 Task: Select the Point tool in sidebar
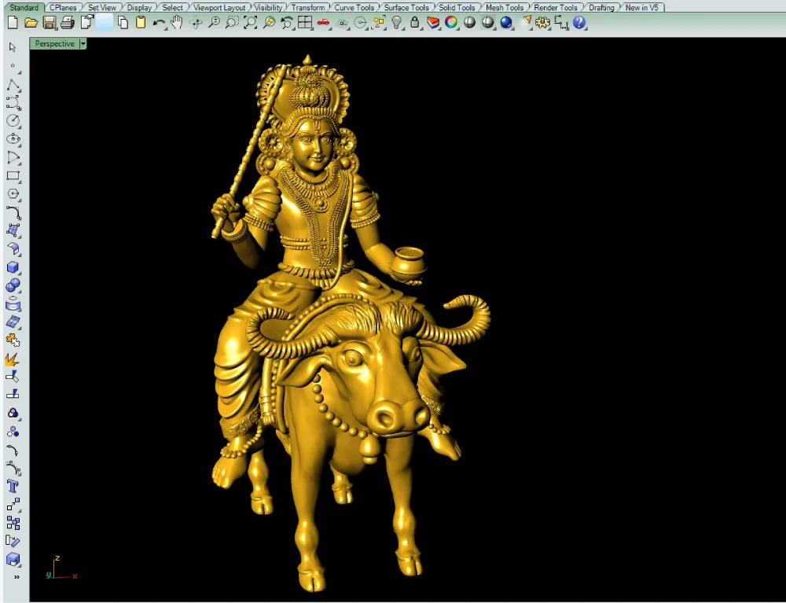click(x=13, y=66)
